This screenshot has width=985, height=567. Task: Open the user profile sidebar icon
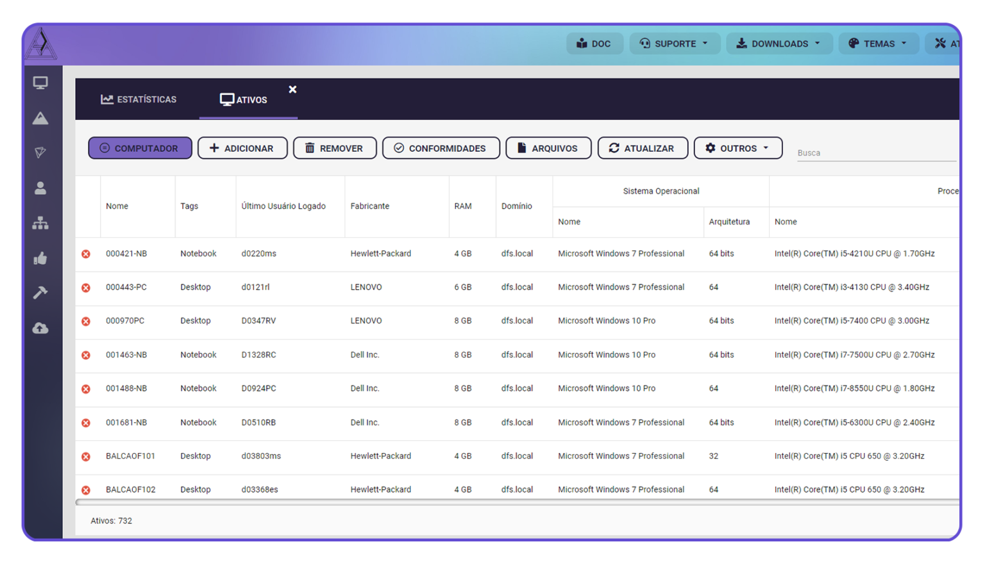(x=40, y=188)
